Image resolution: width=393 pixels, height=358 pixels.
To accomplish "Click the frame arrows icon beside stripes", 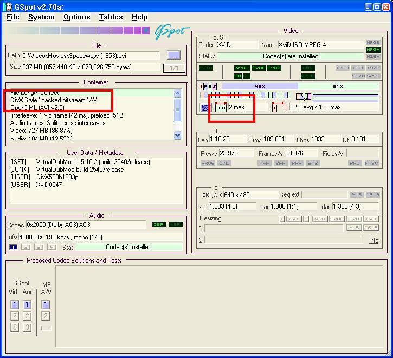I will pyautogui.click(x=304, y=96).
